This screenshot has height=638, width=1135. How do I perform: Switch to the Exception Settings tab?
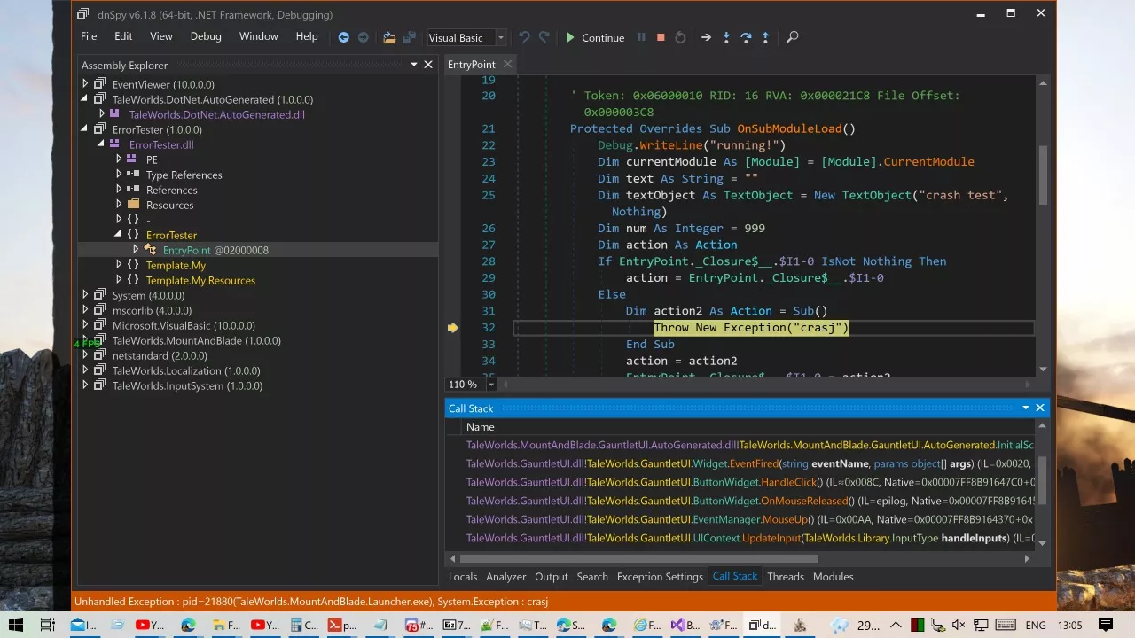point(660,576)
